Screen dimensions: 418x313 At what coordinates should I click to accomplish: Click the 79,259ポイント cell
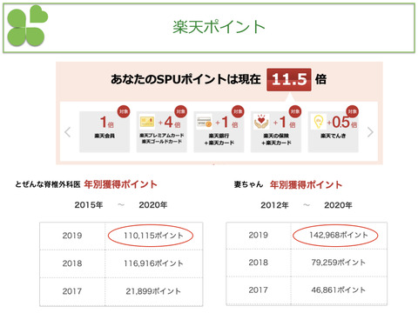[x=339, y=263]
